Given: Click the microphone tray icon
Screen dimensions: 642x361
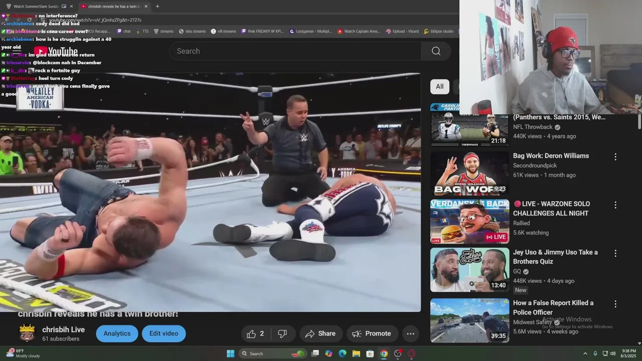Looking at the screenshot, I should 595,353.
